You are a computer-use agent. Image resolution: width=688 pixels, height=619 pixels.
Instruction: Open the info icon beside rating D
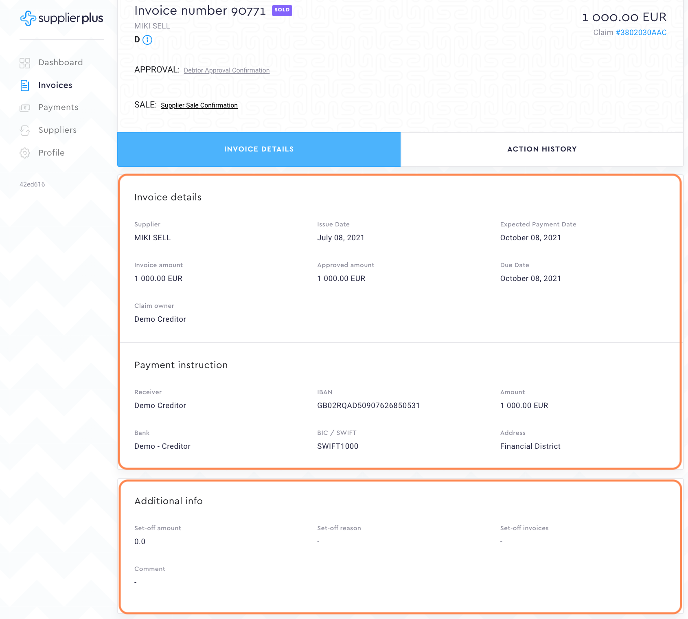[147, 40]
